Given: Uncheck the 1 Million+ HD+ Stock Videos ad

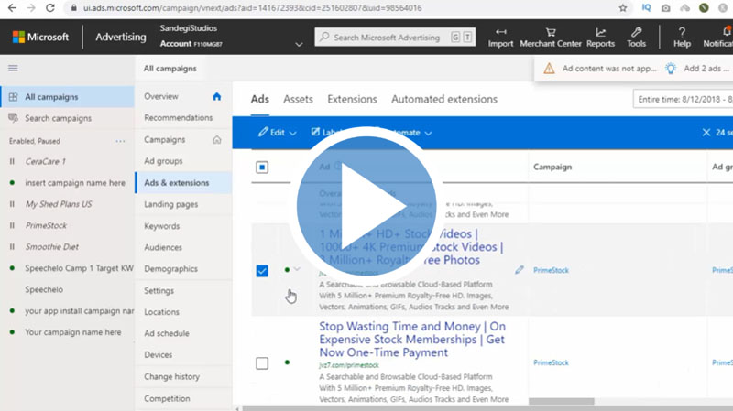Looking at the screenshot, I should coord(262,271).
